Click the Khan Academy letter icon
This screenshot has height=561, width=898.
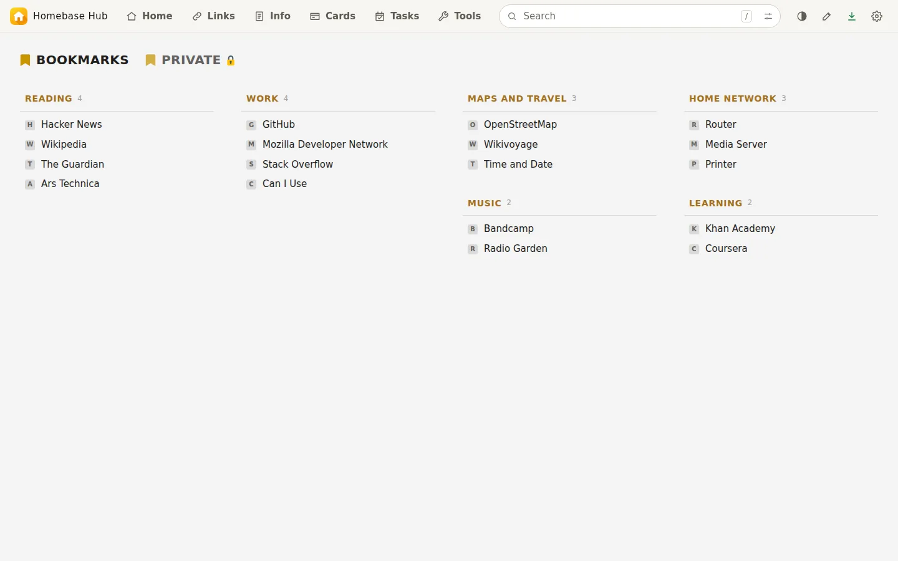click(694, 229)
